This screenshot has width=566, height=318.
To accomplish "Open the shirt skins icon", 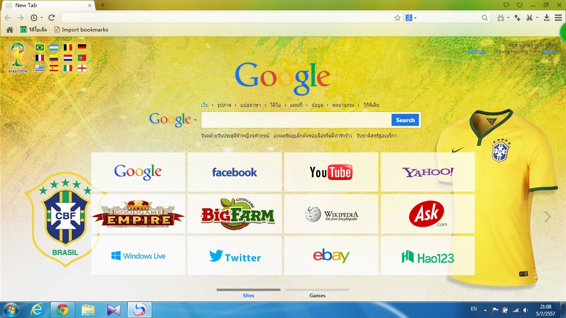I will [520, 5].
